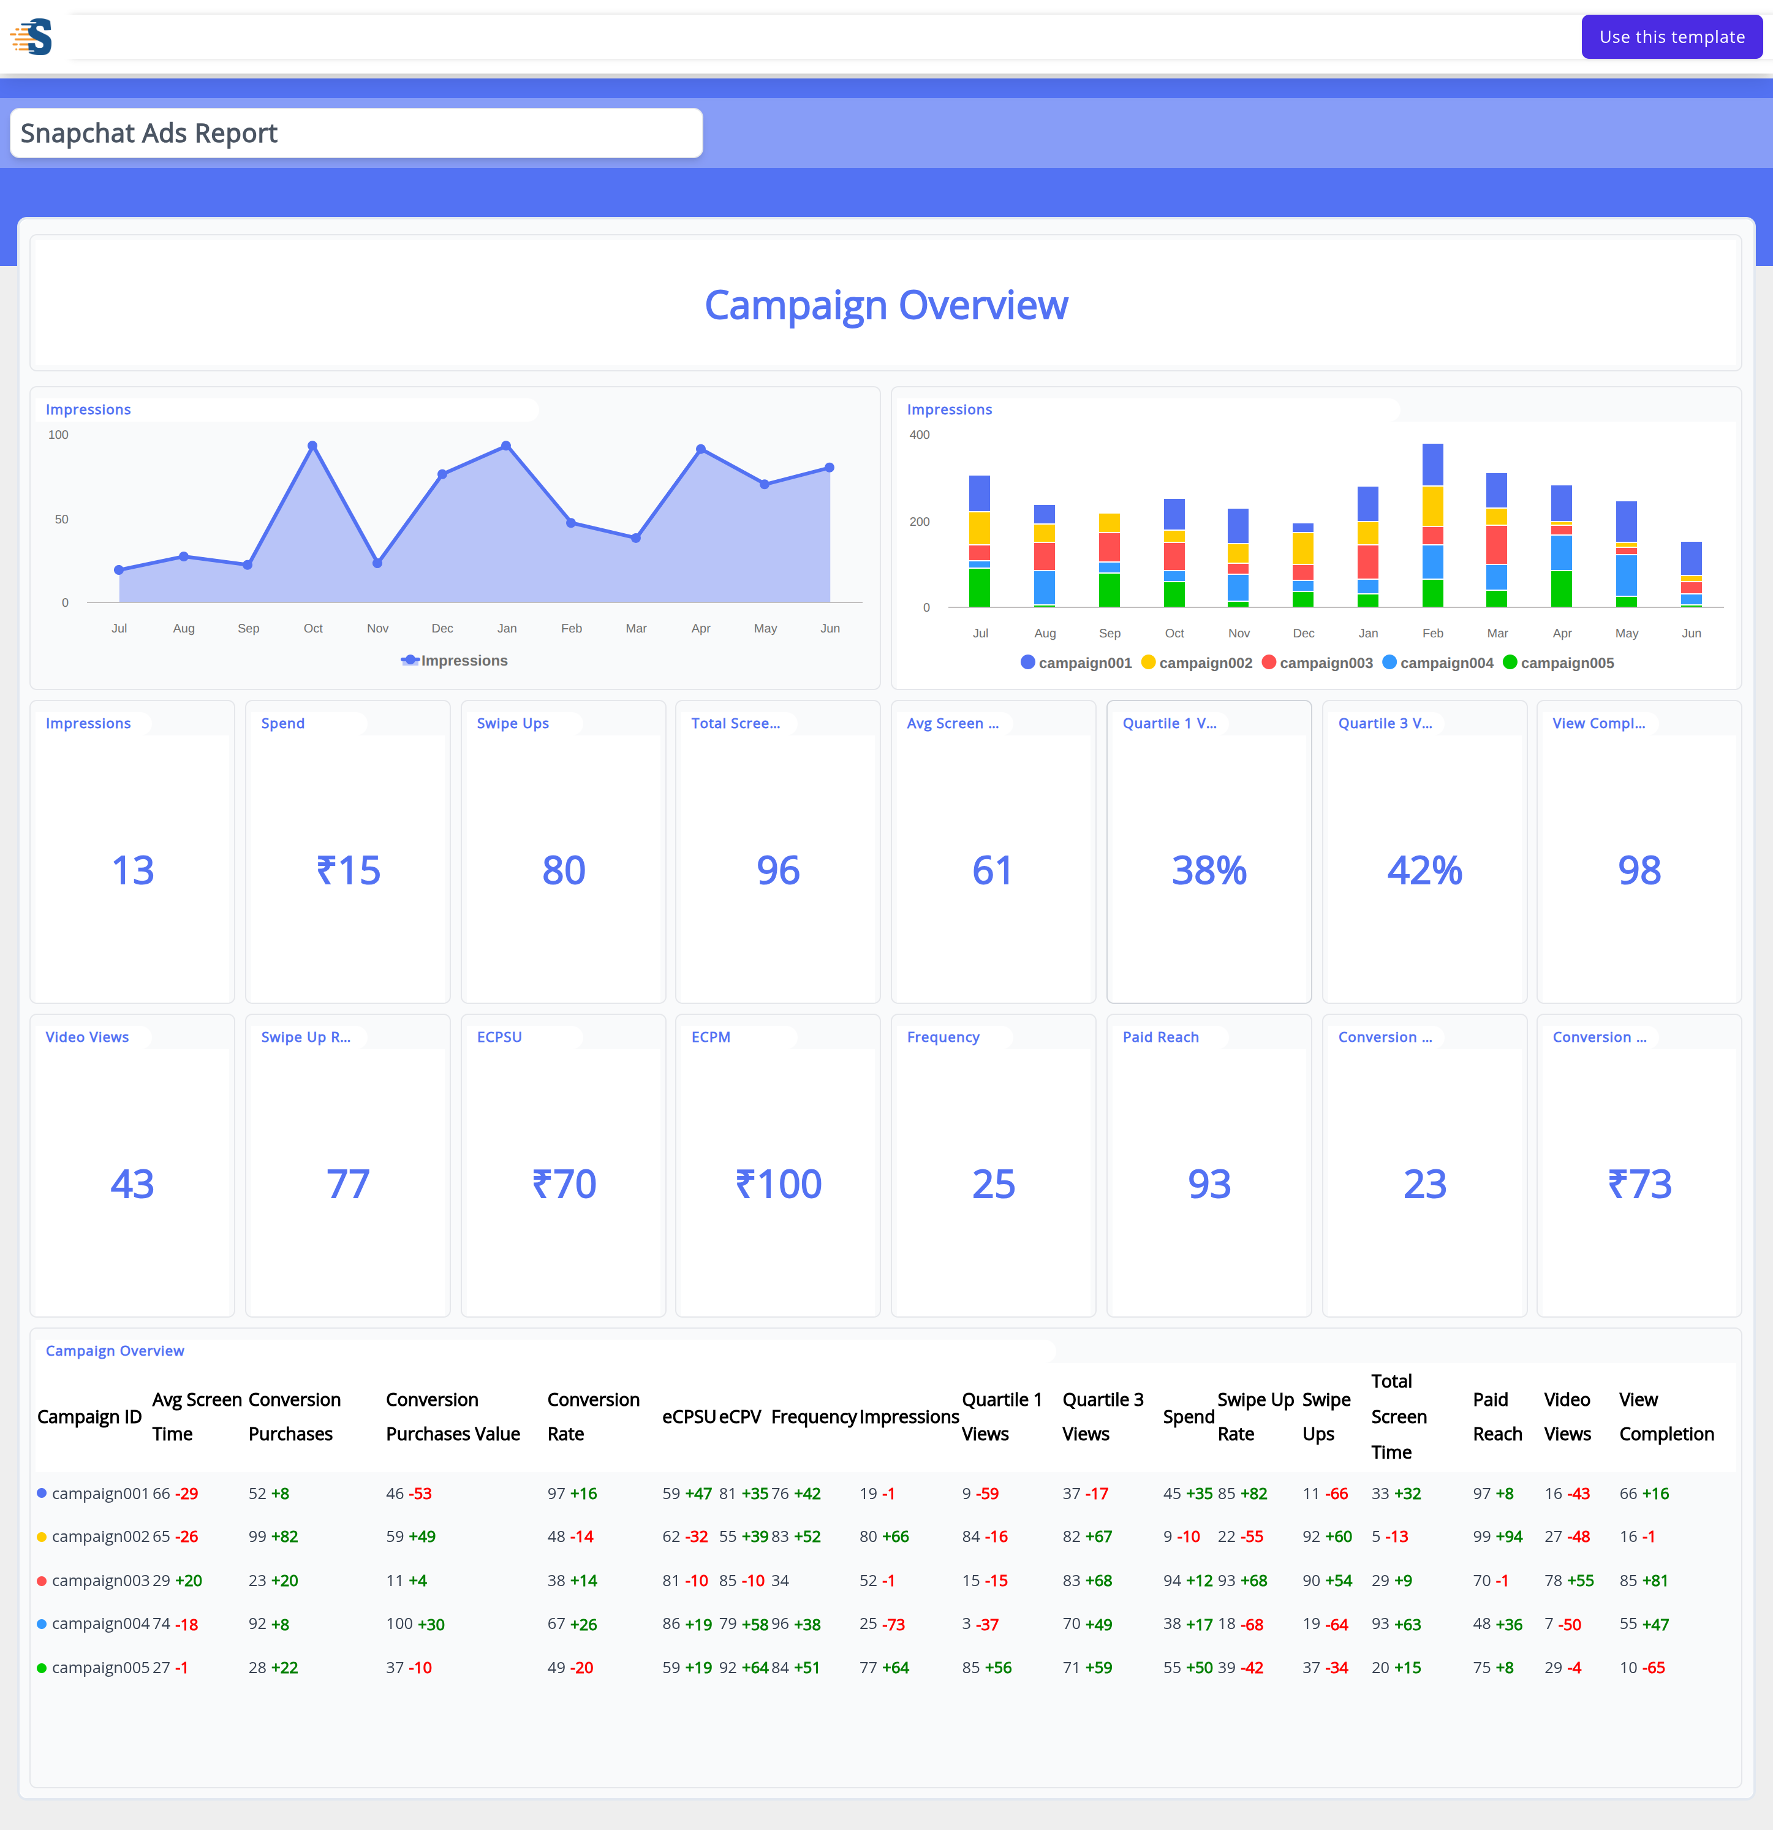
Task: Click the ECPM card value ₹100
Action: tap(778, 1184)
